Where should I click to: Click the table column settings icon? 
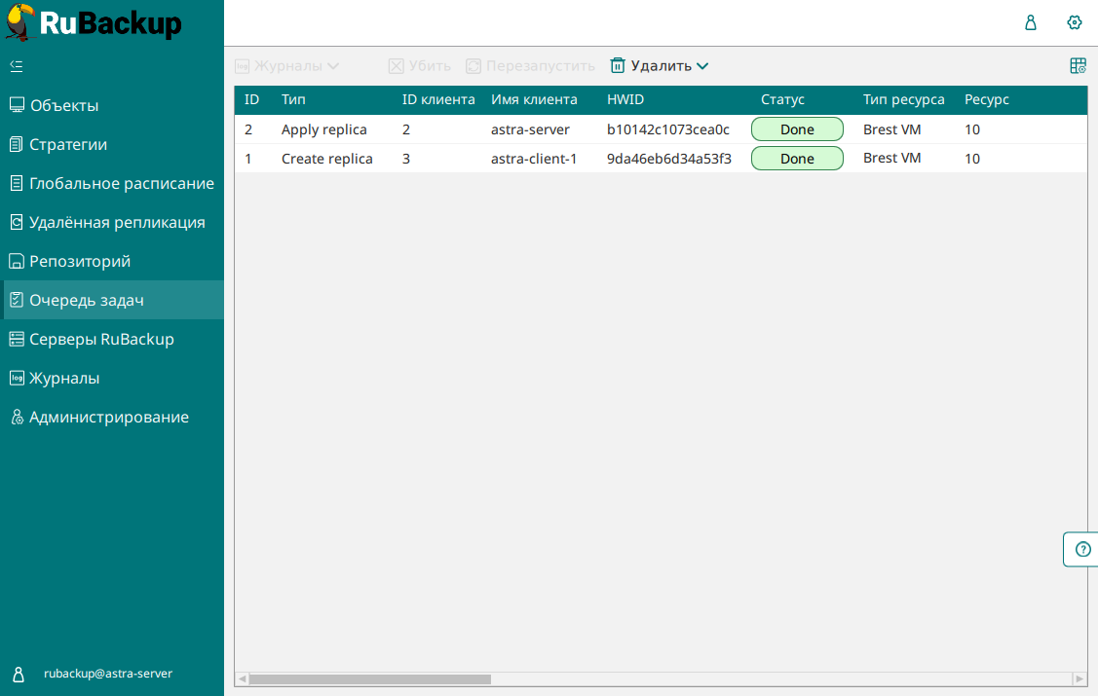click(1078, 66)
